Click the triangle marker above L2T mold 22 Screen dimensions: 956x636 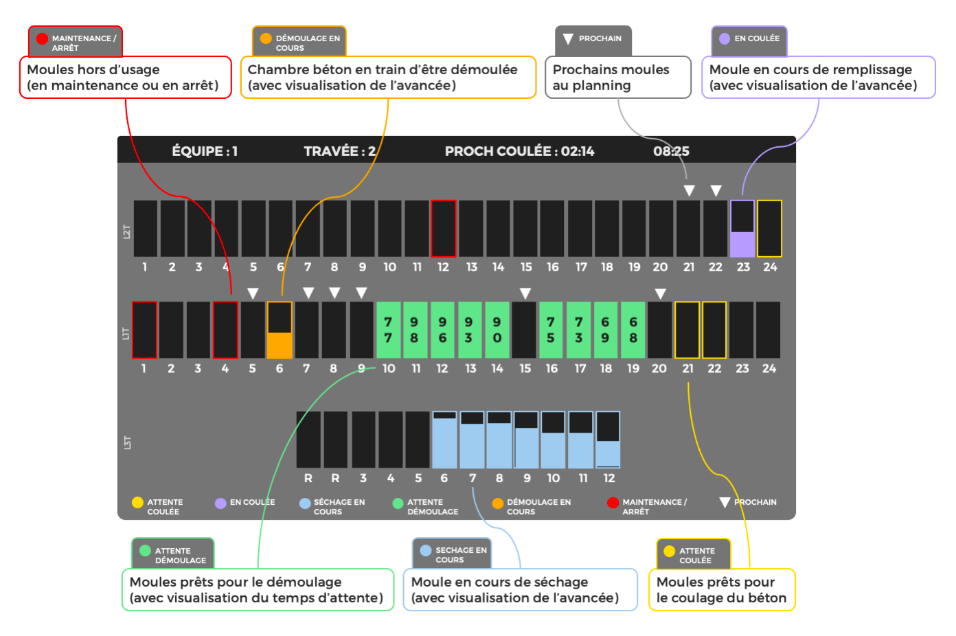716,191
